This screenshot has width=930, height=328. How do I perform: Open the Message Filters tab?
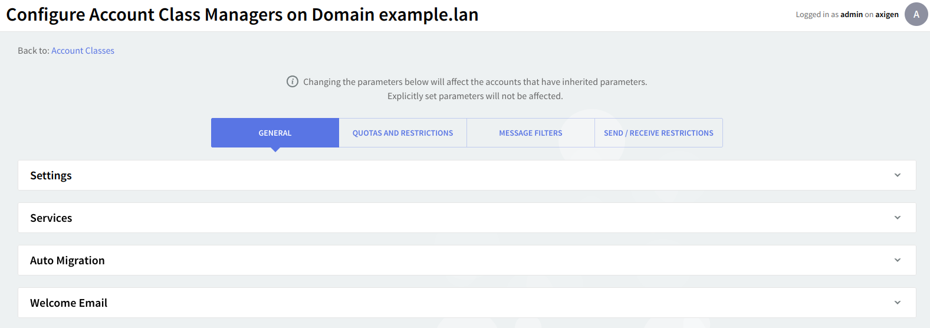coord(530,133)
